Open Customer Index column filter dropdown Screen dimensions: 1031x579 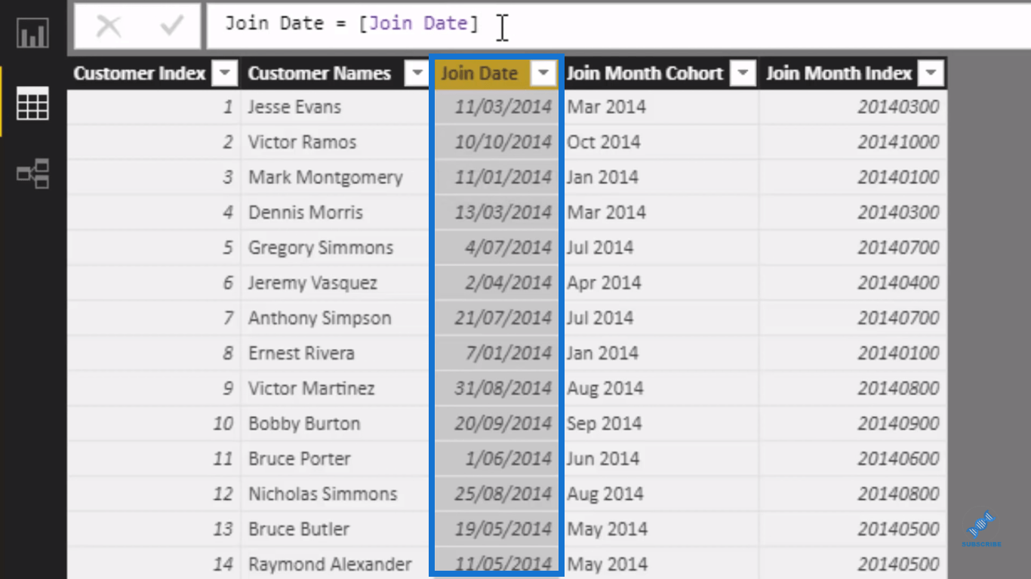[225, 74]
